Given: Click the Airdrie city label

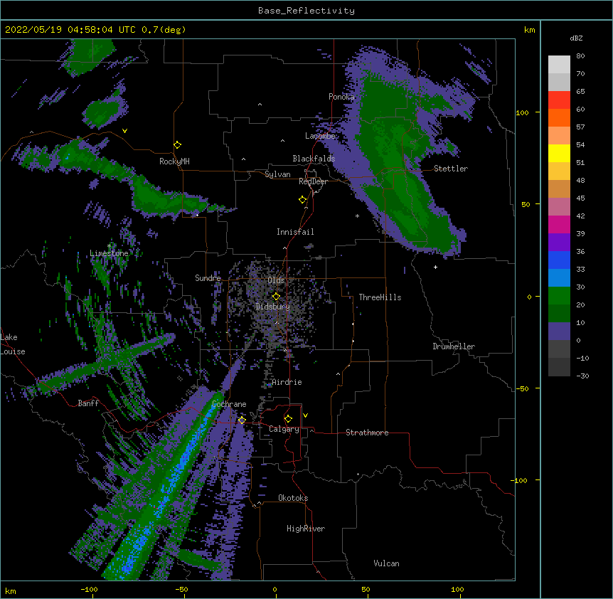Looking at the screenshot, I should pyautogui.click(x=287, y=382).
